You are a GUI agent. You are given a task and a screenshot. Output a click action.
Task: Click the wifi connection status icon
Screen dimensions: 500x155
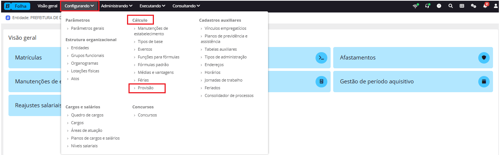point(416,6)
